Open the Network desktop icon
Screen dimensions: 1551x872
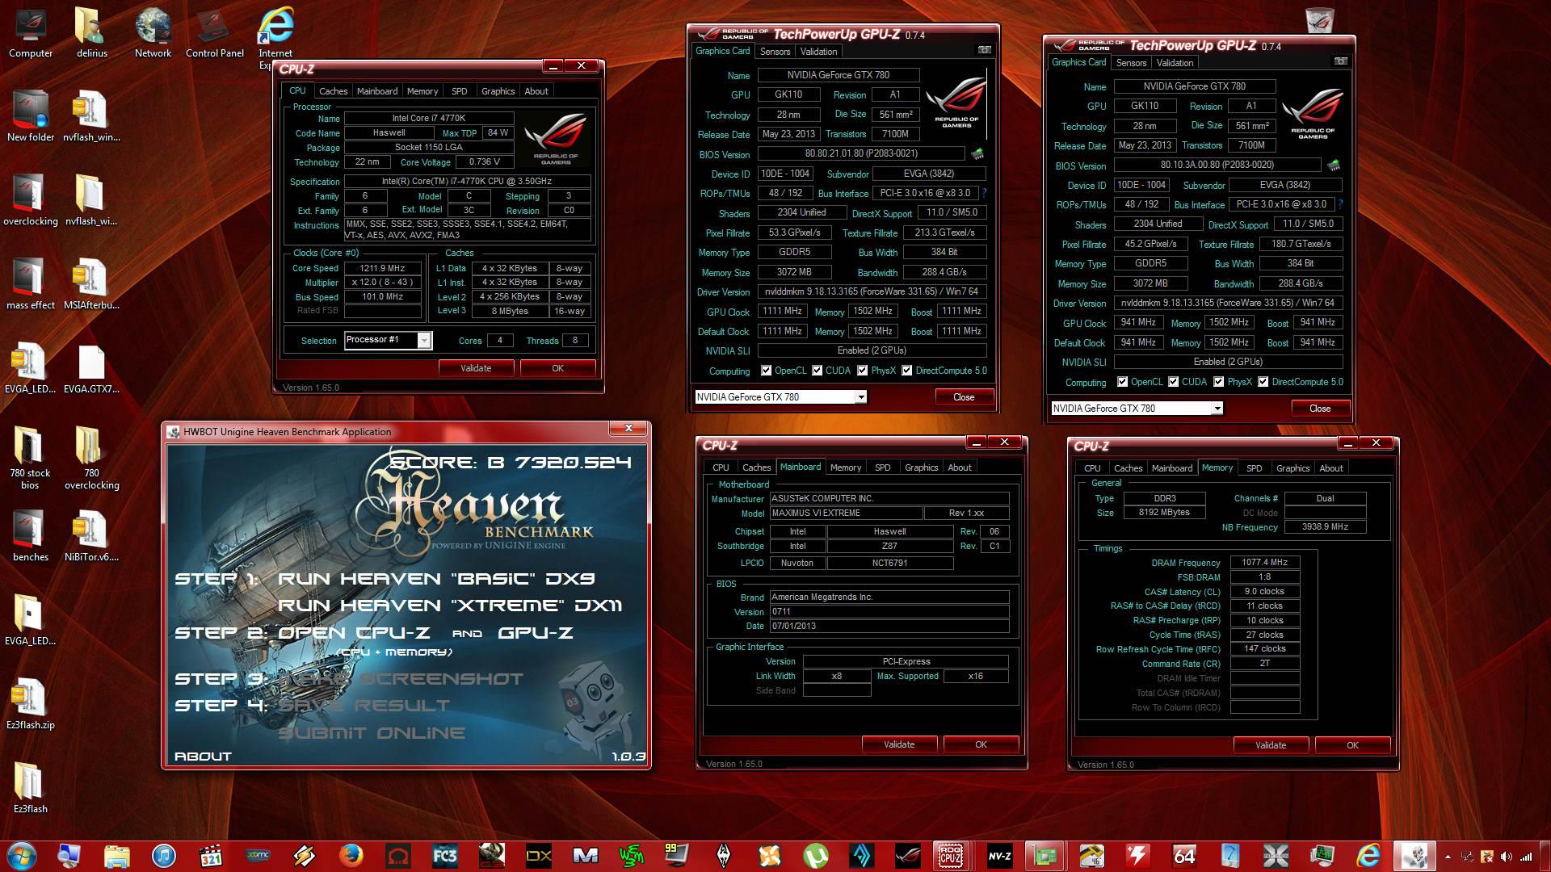click(153, 34)
